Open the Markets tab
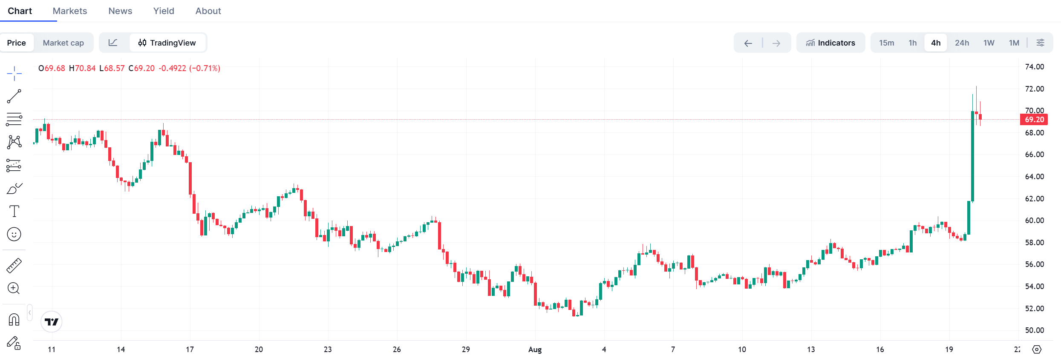 [x=70, y=11]
